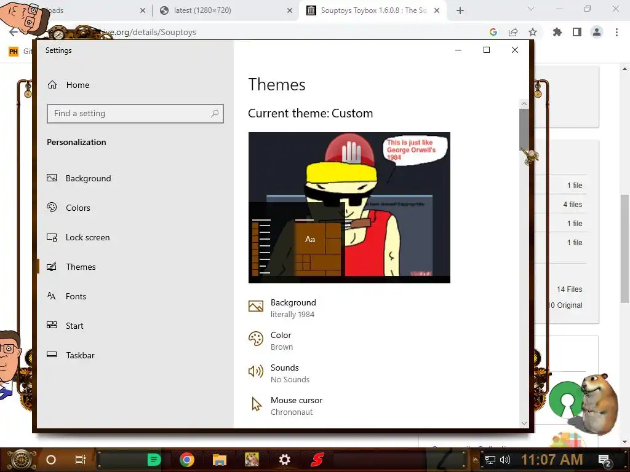Open Start settings page
The width and height of the screenshot is (630, 472).
click(x=65, y=326)
